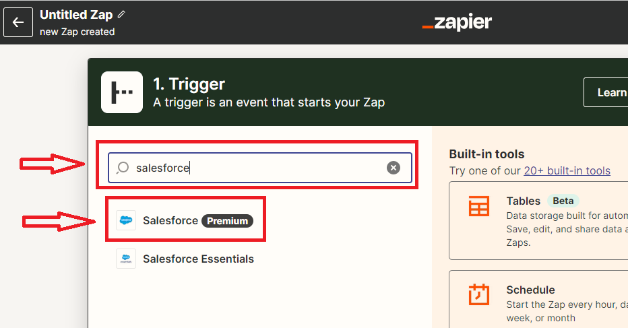This screenshot has width=628, height=328.
Task: Click the Beta badge on Tables
Action: (563, 201)
